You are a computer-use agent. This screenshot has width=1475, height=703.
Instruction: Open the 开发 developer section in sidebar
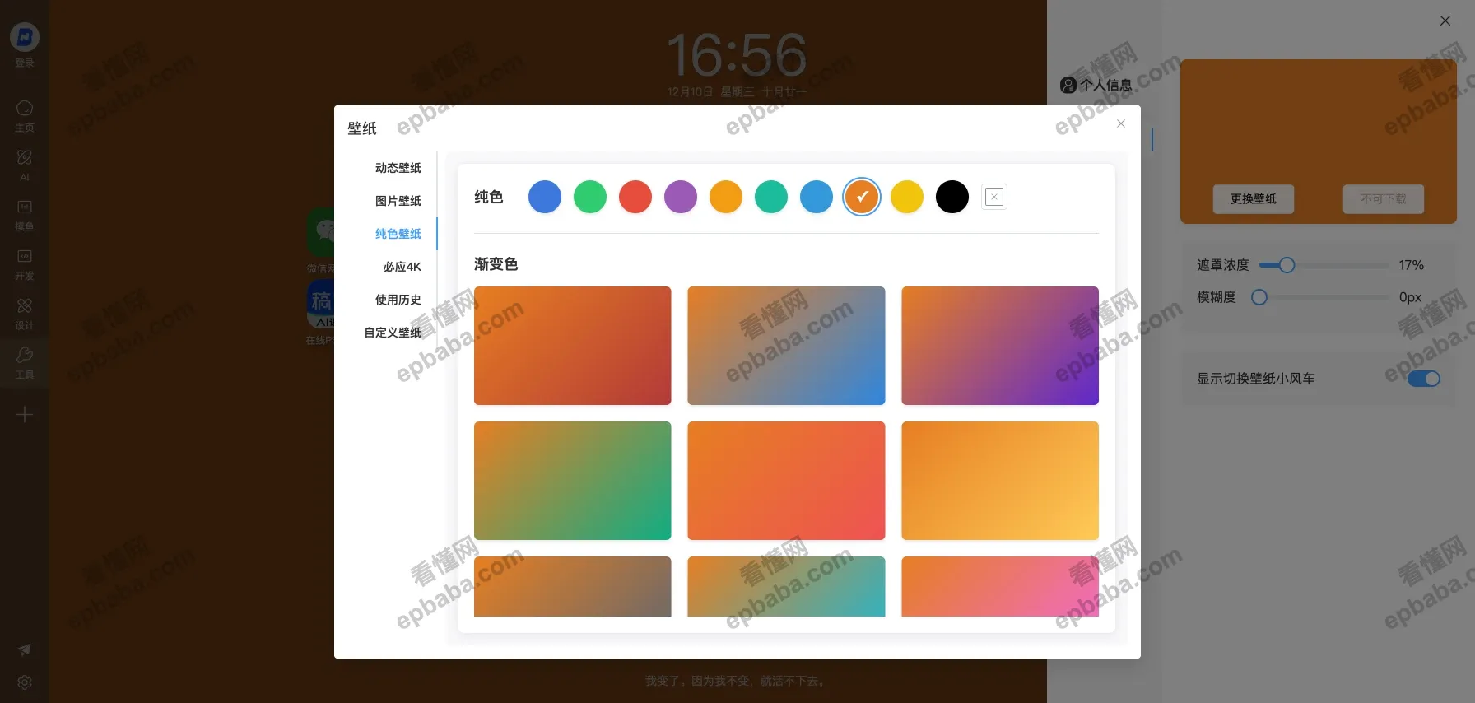(25, 263)
